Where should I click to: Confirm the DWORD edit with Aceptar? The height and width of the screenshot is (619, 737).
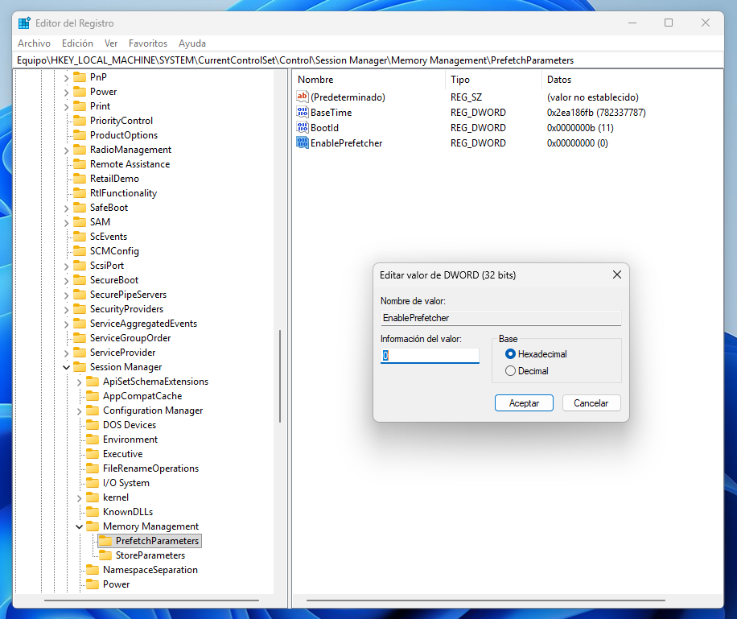click(524, 403)
